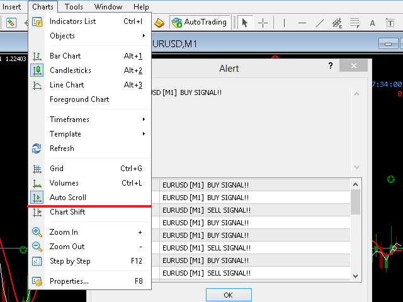Expand the Timeframes submenu
Viewport: 403px width, 302px height.
point(89,120)
